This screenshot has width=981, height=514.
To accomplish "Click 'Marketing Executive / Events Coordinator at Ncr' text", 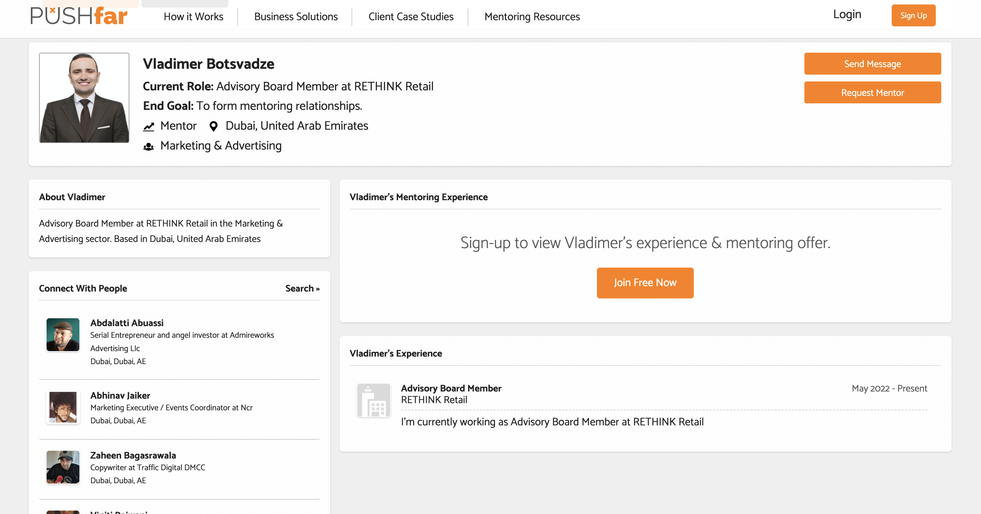I will (171, 408).
